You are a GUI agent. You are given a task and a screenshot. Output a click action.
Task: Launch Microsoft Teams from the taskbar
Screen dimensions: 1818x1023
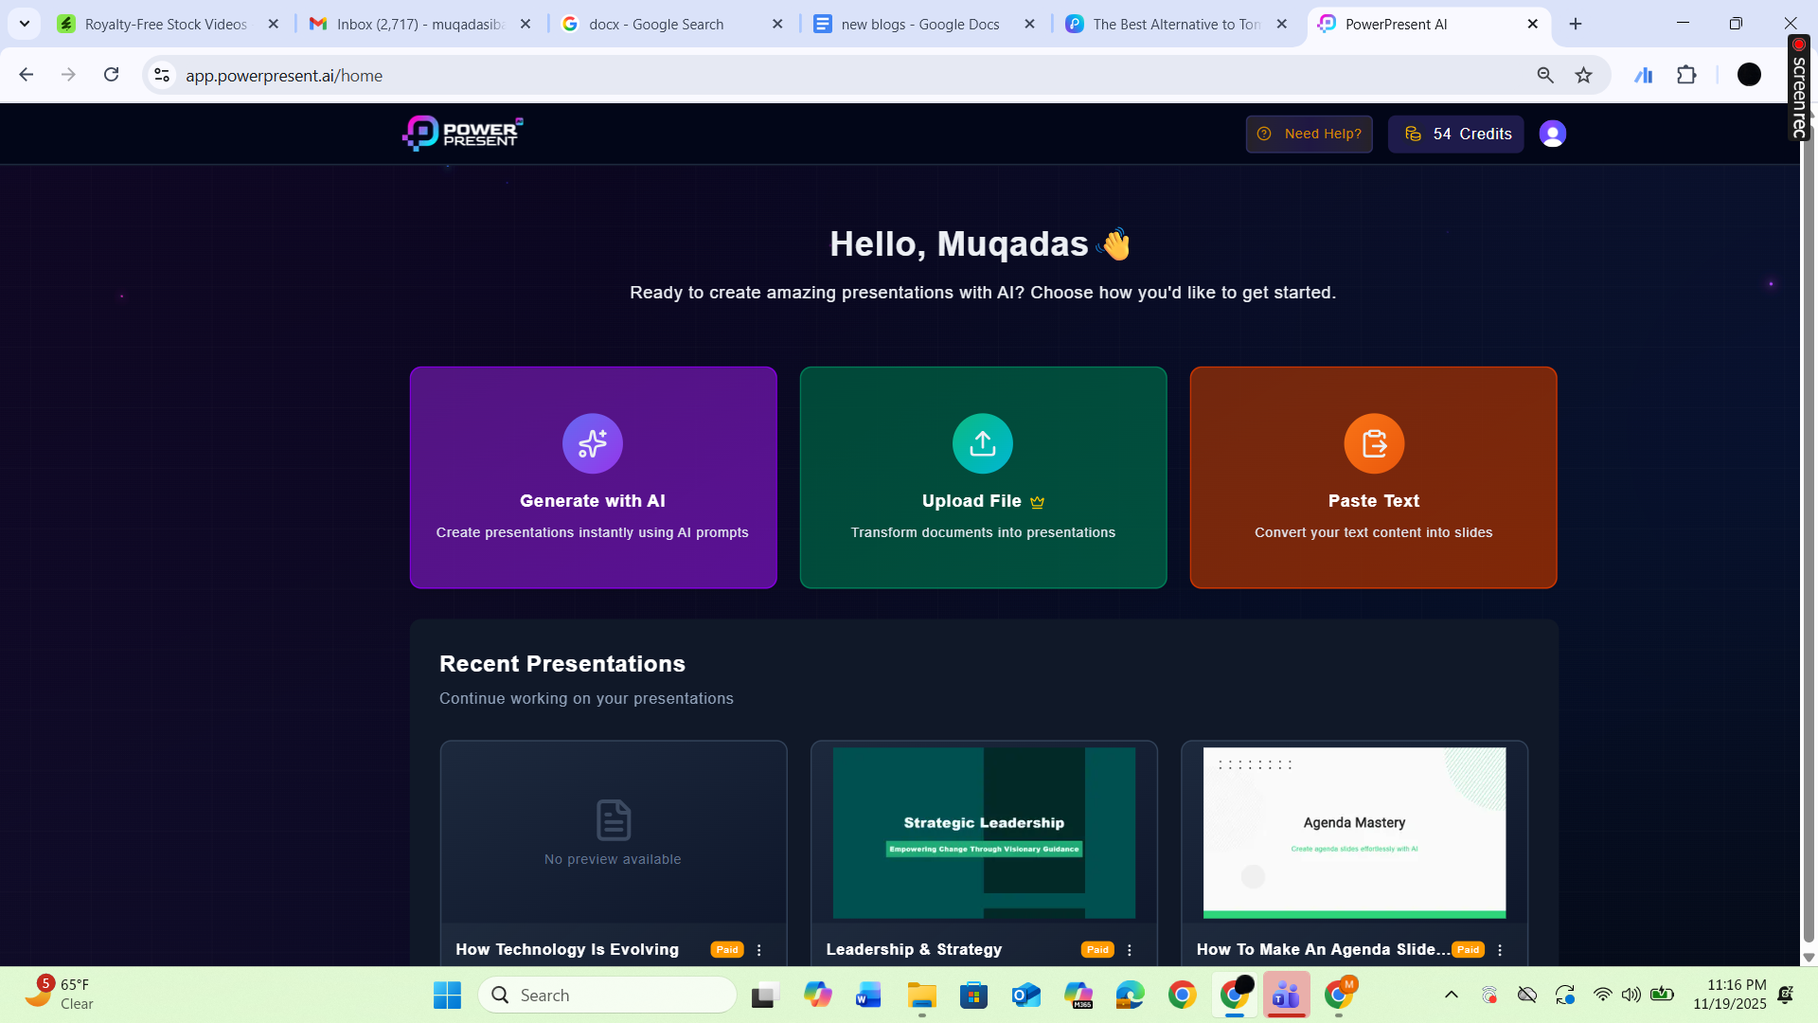(x=1286, y=995)
